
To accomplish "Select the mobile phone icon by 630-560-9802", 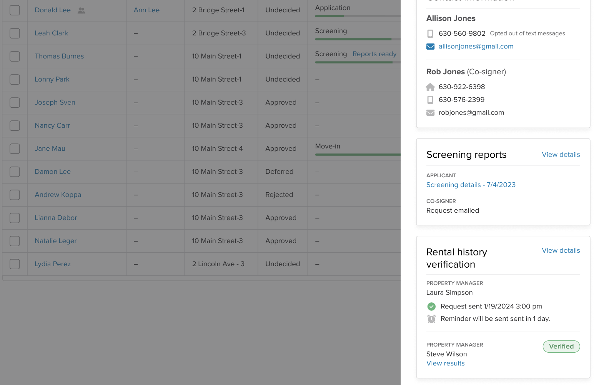I will (430, 33).
